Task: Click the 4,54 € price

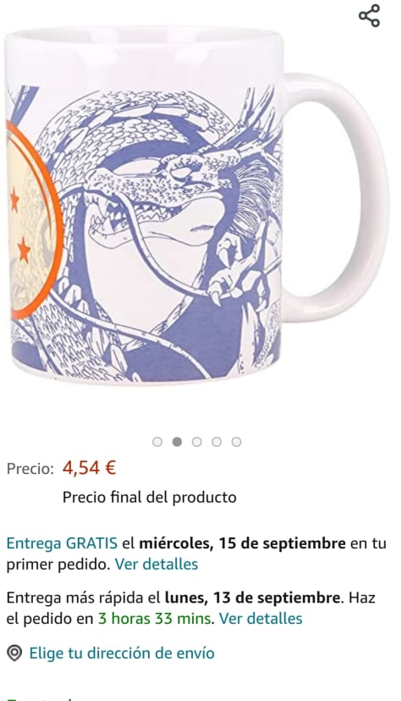Action: click(89, 468)
